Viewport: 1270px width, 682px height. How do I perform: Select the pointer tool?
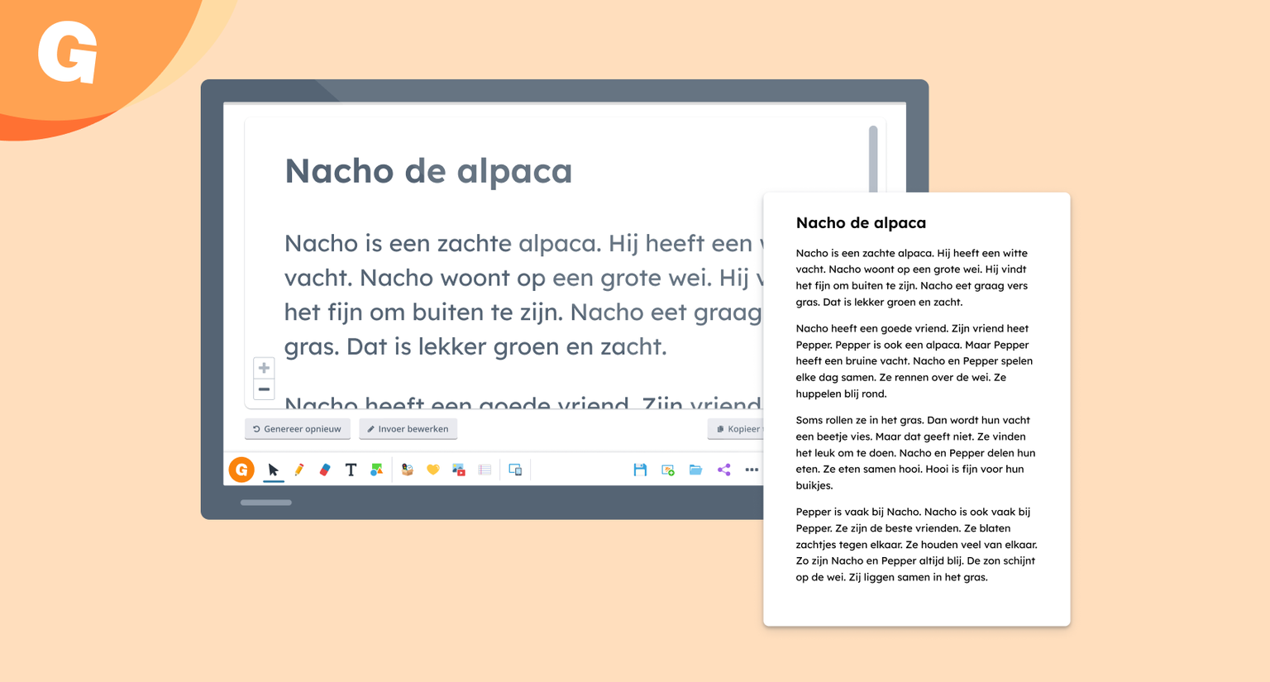tap(274, 470)
